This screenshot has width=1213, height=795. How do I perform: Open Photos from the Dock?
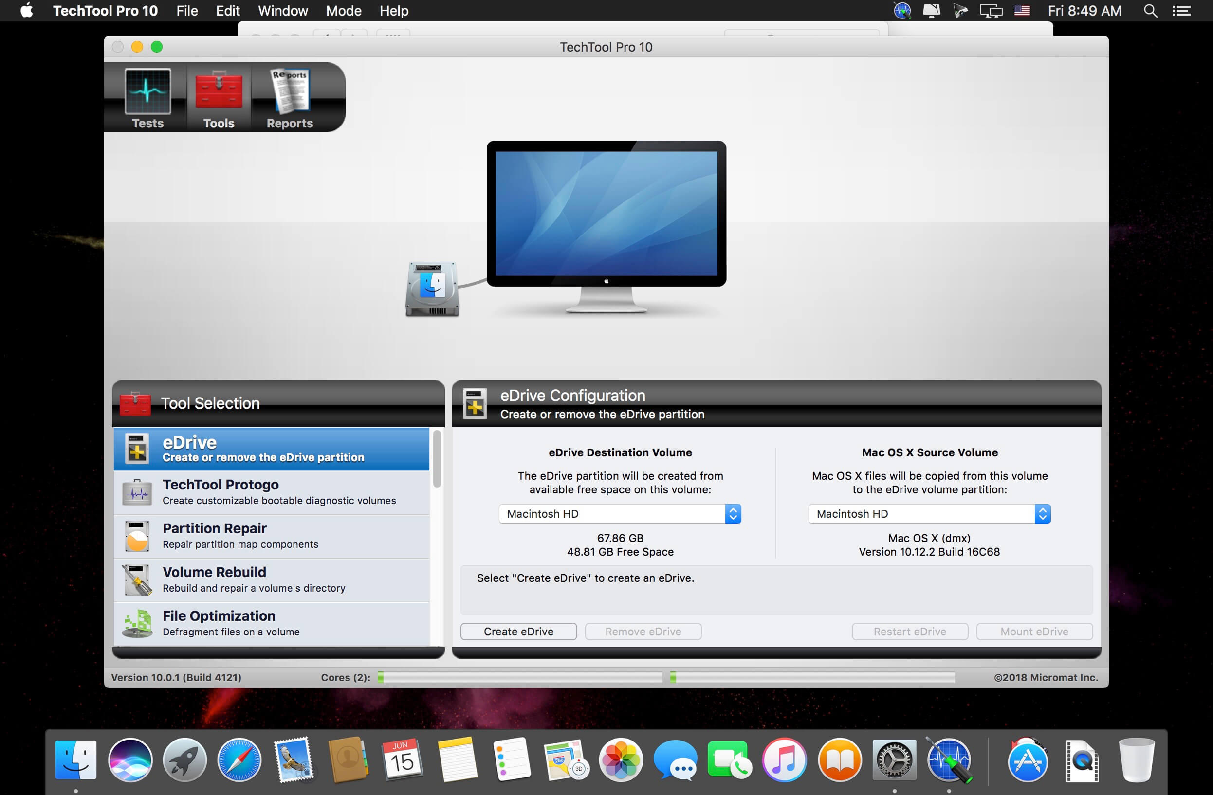620,759
